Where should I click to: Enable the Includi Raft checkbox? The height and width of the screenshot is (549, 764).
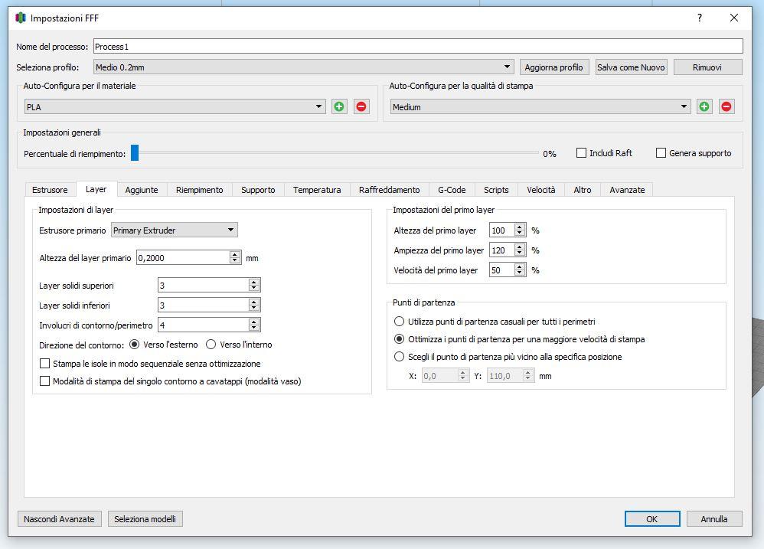pyautogui.click(x=582, y=153)
